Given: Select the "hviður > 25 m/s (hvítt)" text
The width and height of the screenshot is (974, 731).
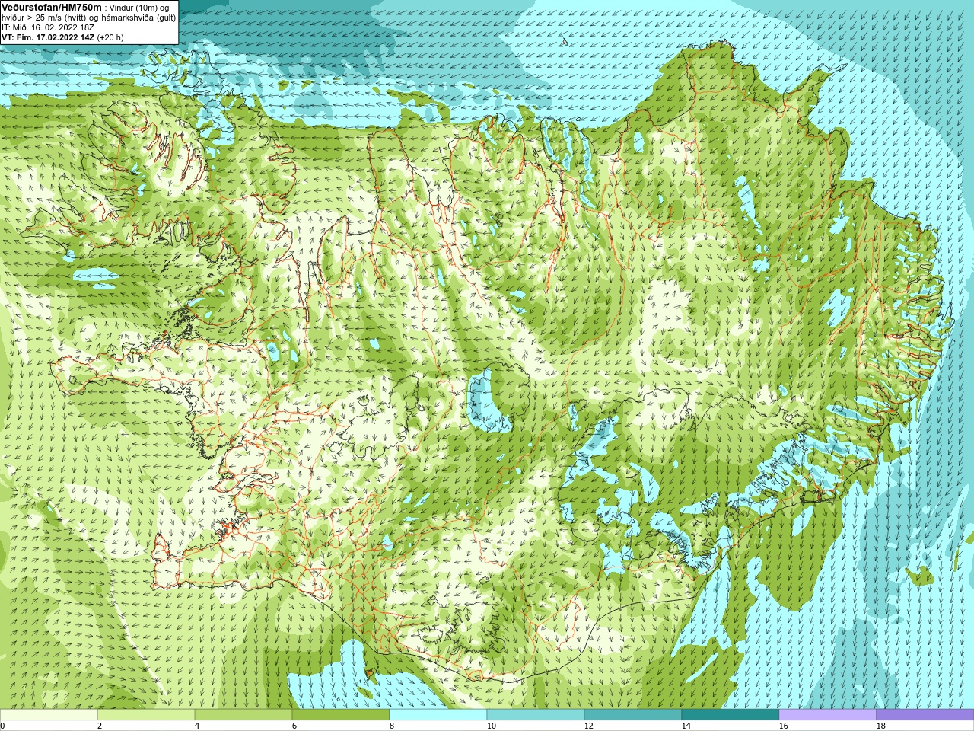Looking at the screenshot, I should 43,18.
